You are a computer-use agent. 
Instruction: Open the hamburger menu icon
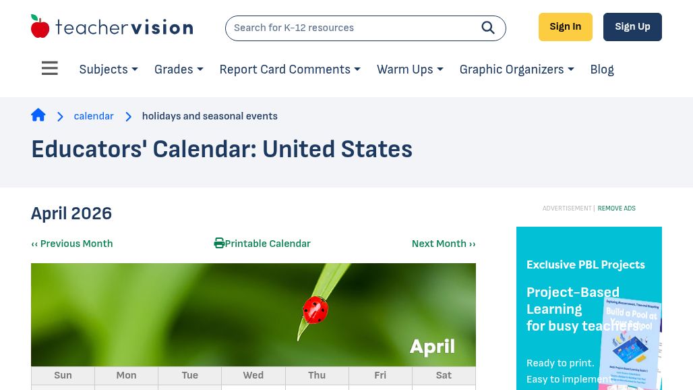[x=50, y=69]
